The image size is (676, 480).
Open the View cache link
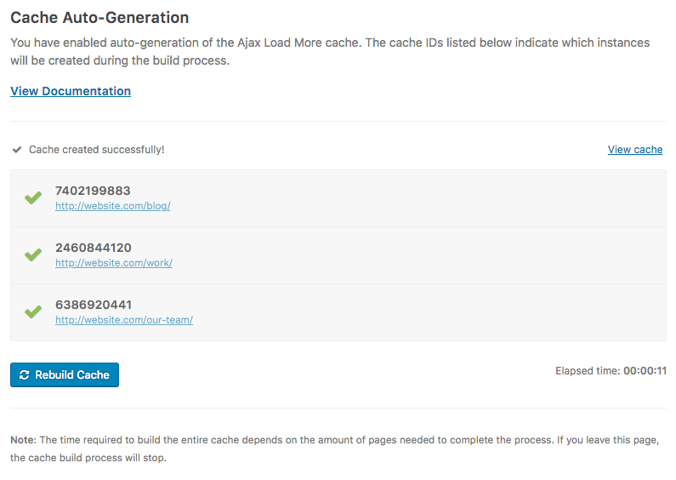pyautogui.click(x=635, y=149)
